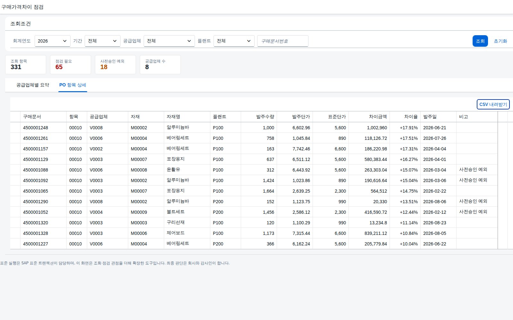The image size is (513, 320).
Task: Sort by 차이금액 column header
Action: point(369,117)
